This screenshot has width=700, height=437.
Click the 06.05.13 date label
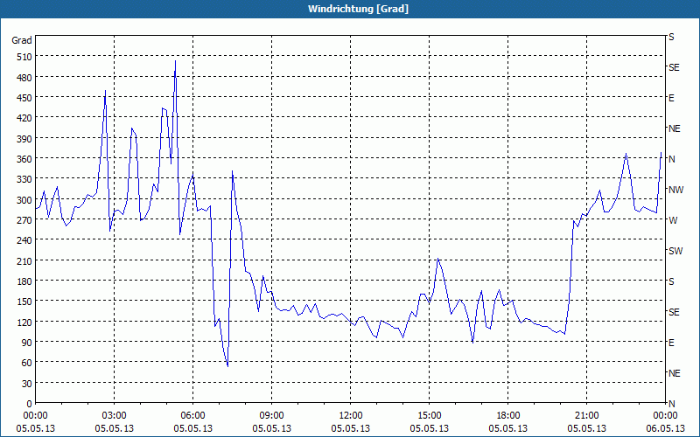coord(665,428)
